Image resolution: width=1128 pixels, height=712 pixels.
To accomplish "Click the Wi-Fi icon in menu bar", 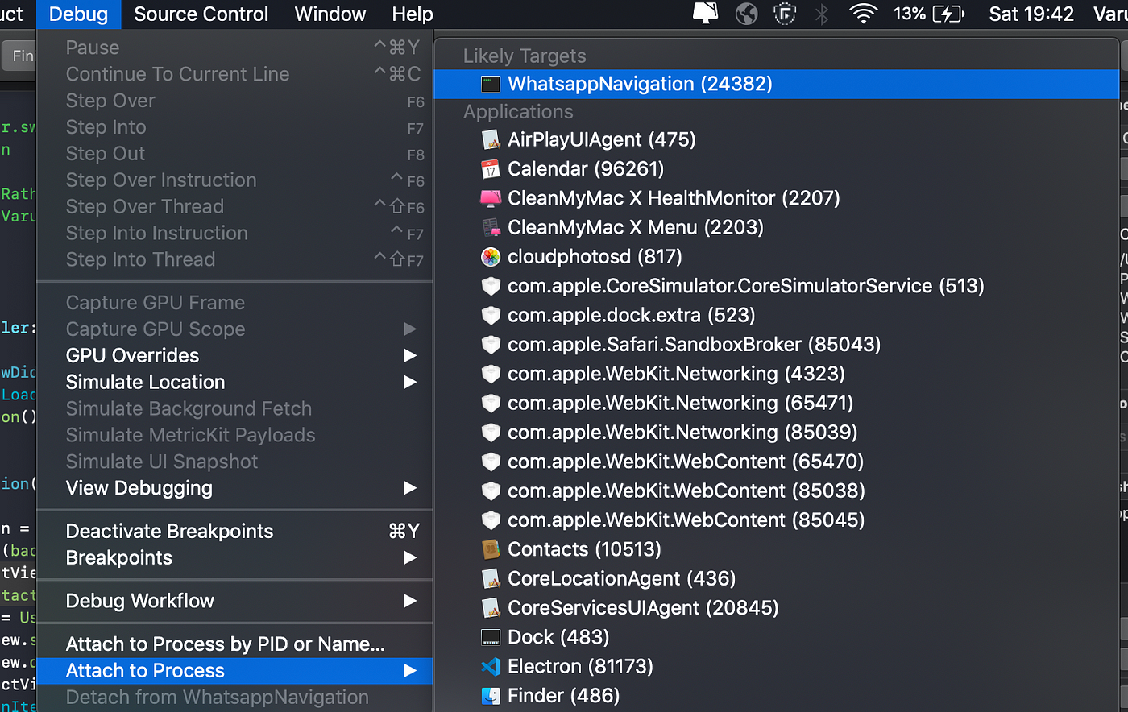I will coord(863,14).
